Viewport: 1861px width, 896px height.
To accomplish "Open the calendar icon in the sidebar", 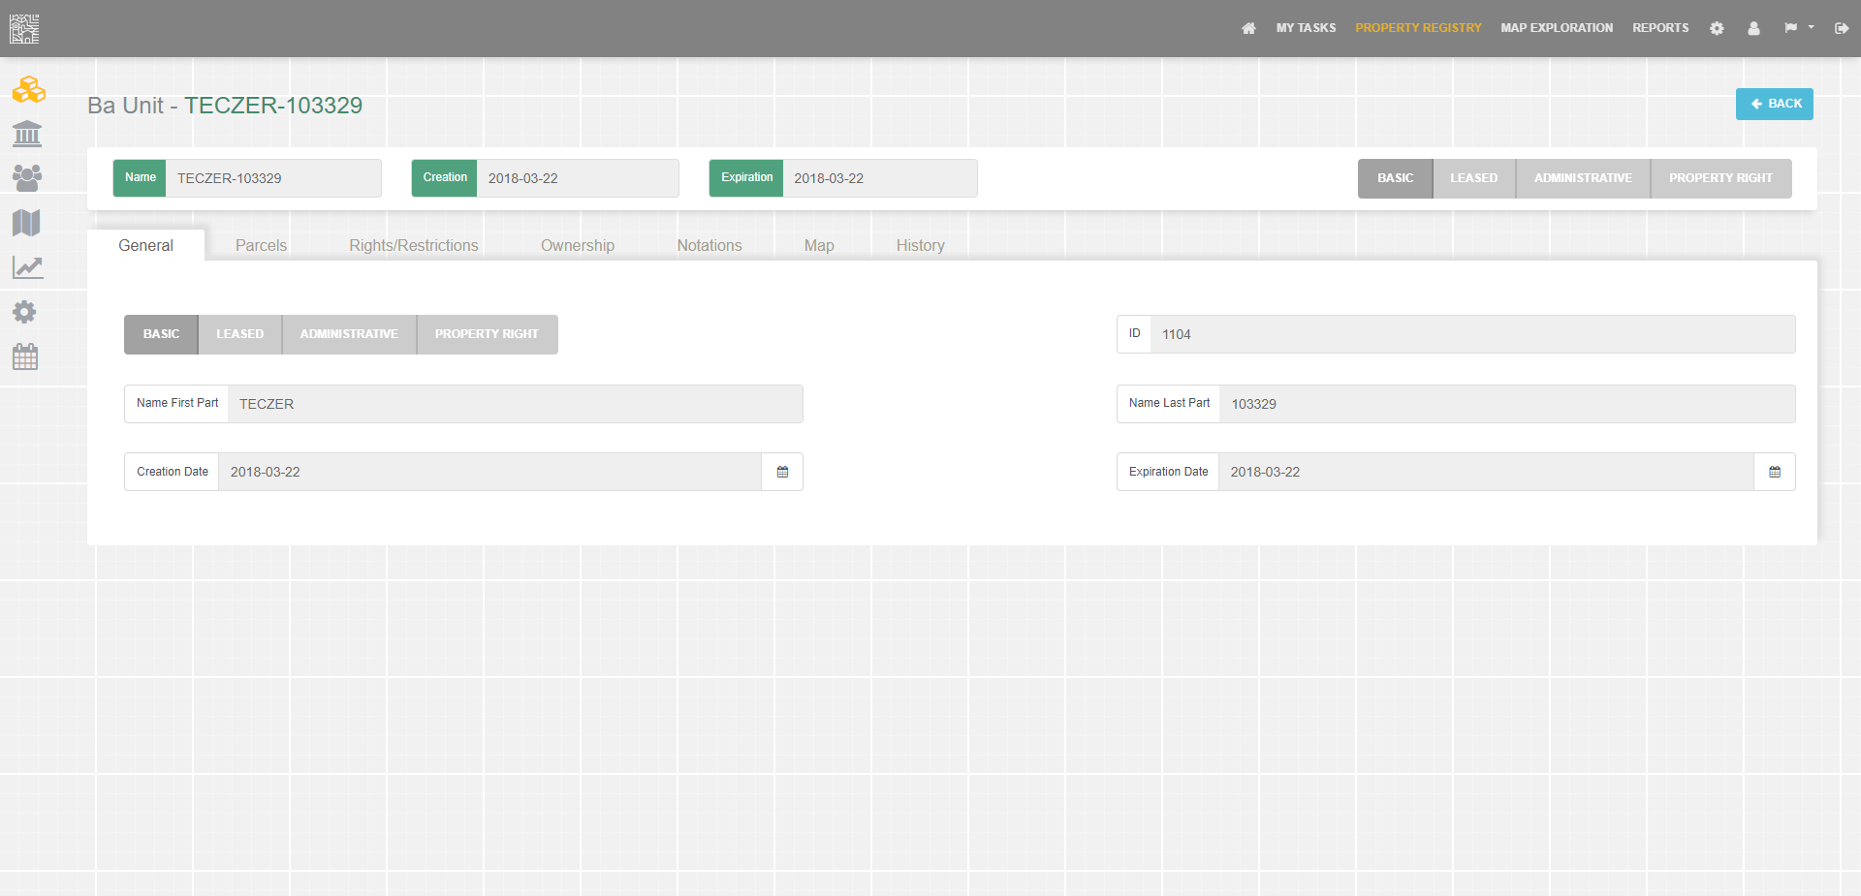I will (25, 356).
